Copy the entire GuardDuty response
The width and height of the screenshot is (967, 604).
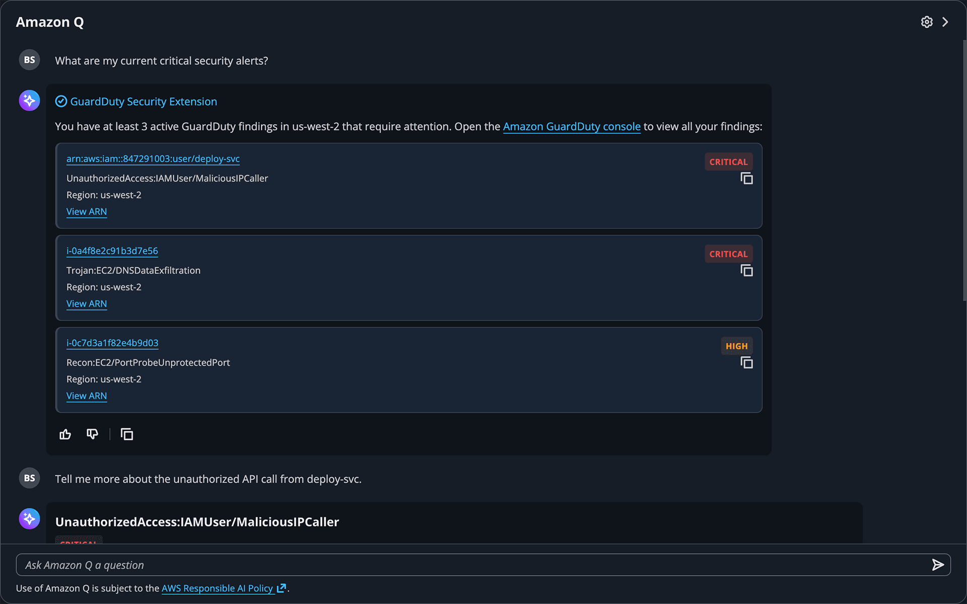[126, 434]
